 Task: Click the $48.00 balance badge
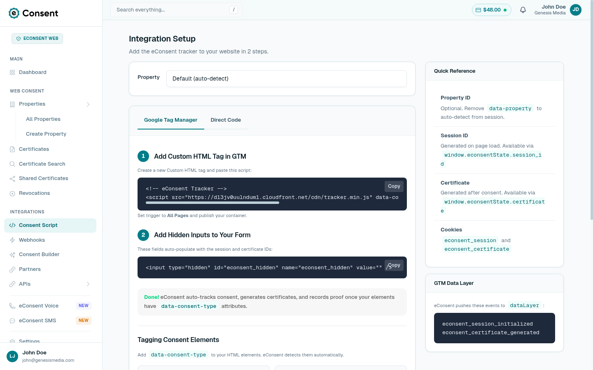coord(491,10)
